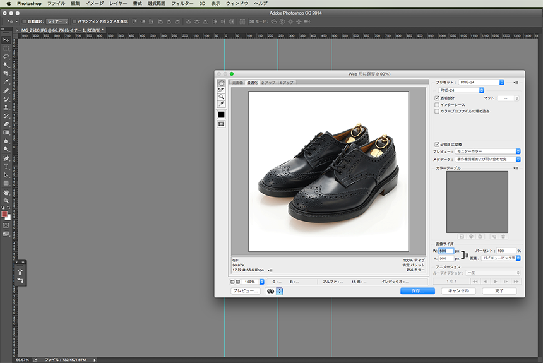Enable バウンディングボックスを表示 checkbox

click(74, 21)
